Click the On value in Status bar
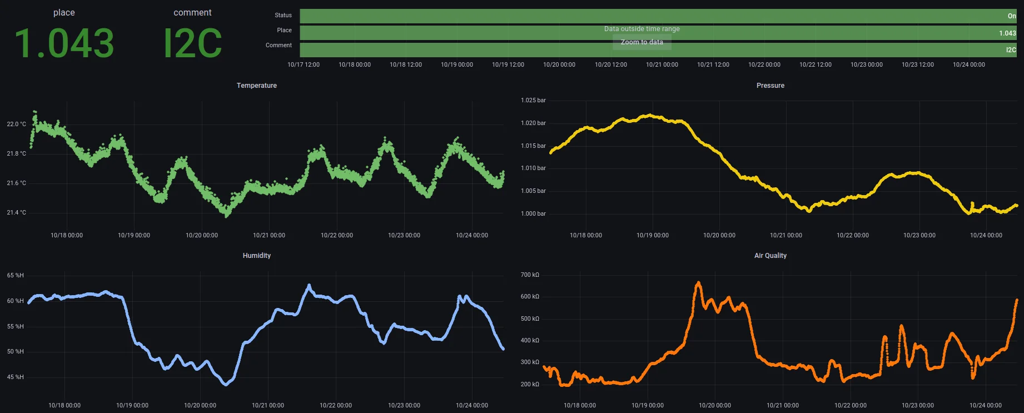Image resolution: width=1024 pixels, height=413 pixels. pos(1011,16)
